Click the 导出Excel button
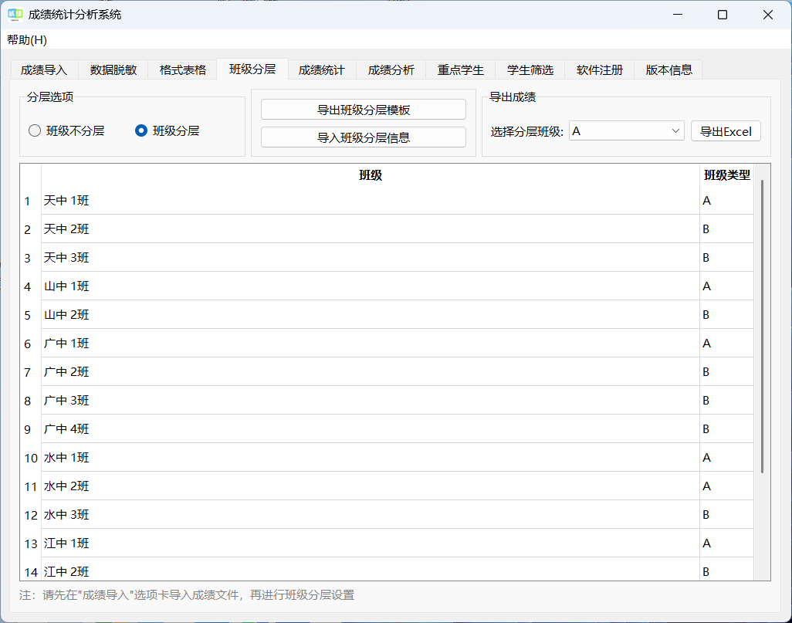 (x=725, y=130)
